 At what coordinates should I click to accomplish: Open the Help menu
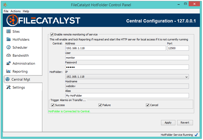click(x=26, y=11)
